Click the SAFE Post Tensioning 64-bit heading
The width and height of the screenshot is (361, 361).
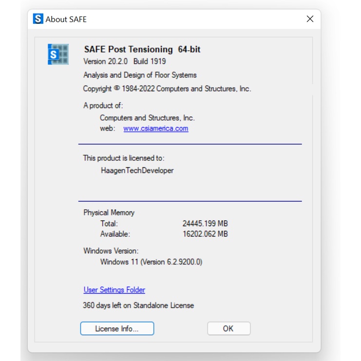tap(142, 49)
